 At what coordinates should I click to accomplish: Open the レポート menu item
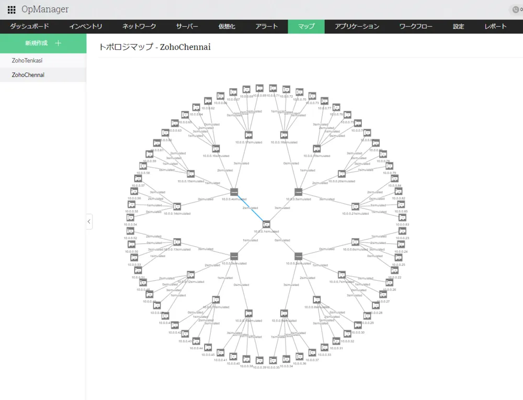coord(495,26)
